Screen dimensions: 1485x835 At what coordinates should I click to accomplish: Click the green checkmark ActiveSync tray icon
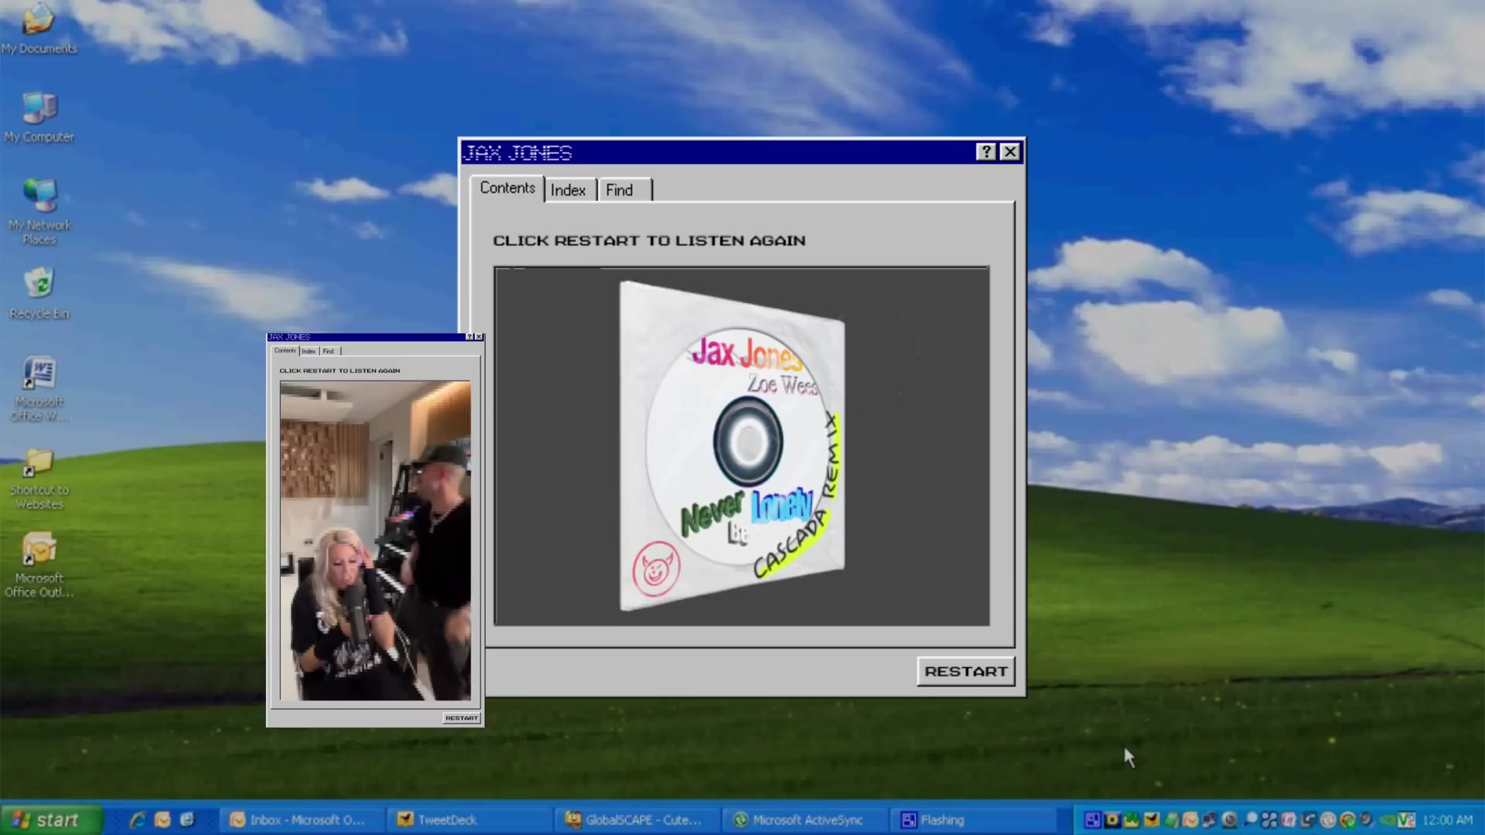(x=1348, y=820)
